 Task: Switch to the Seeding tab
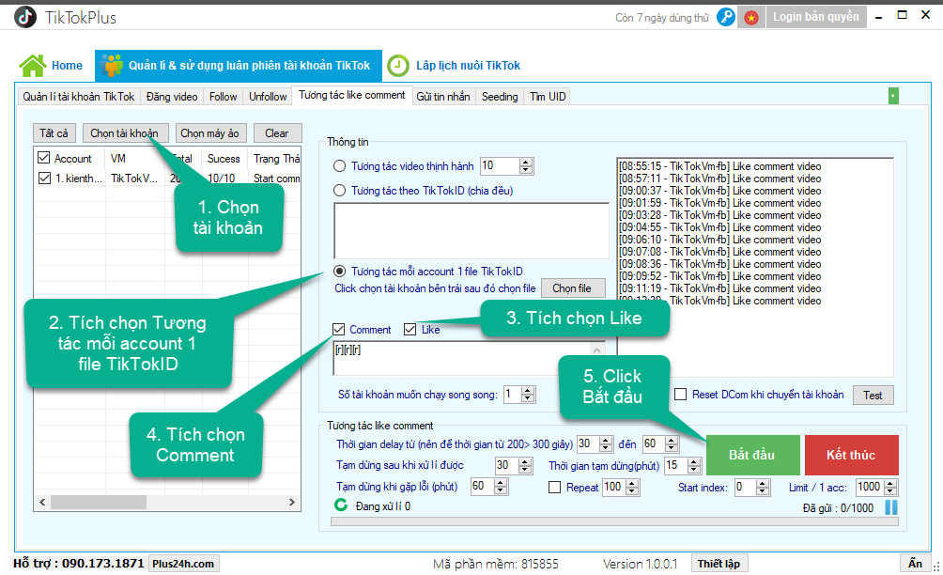(x=499, y=96)
